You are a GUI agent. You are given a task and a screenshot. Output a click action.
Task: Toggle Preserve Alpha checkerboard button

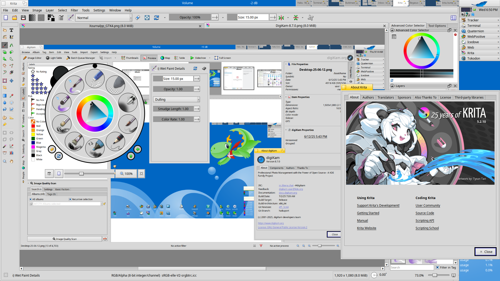coord(147,18)
